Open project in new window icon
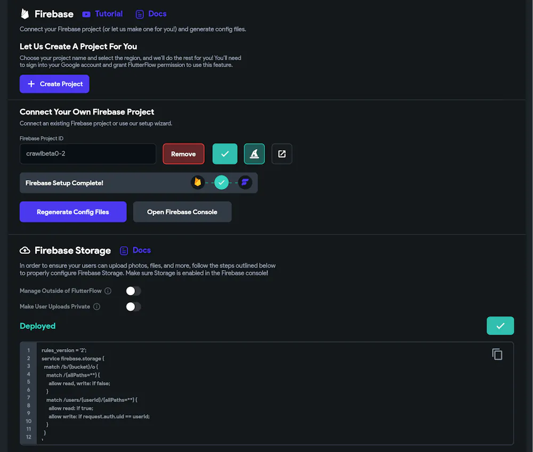This screenshot has height=452, width=533. pyautogui.click(x=282, y=154)
